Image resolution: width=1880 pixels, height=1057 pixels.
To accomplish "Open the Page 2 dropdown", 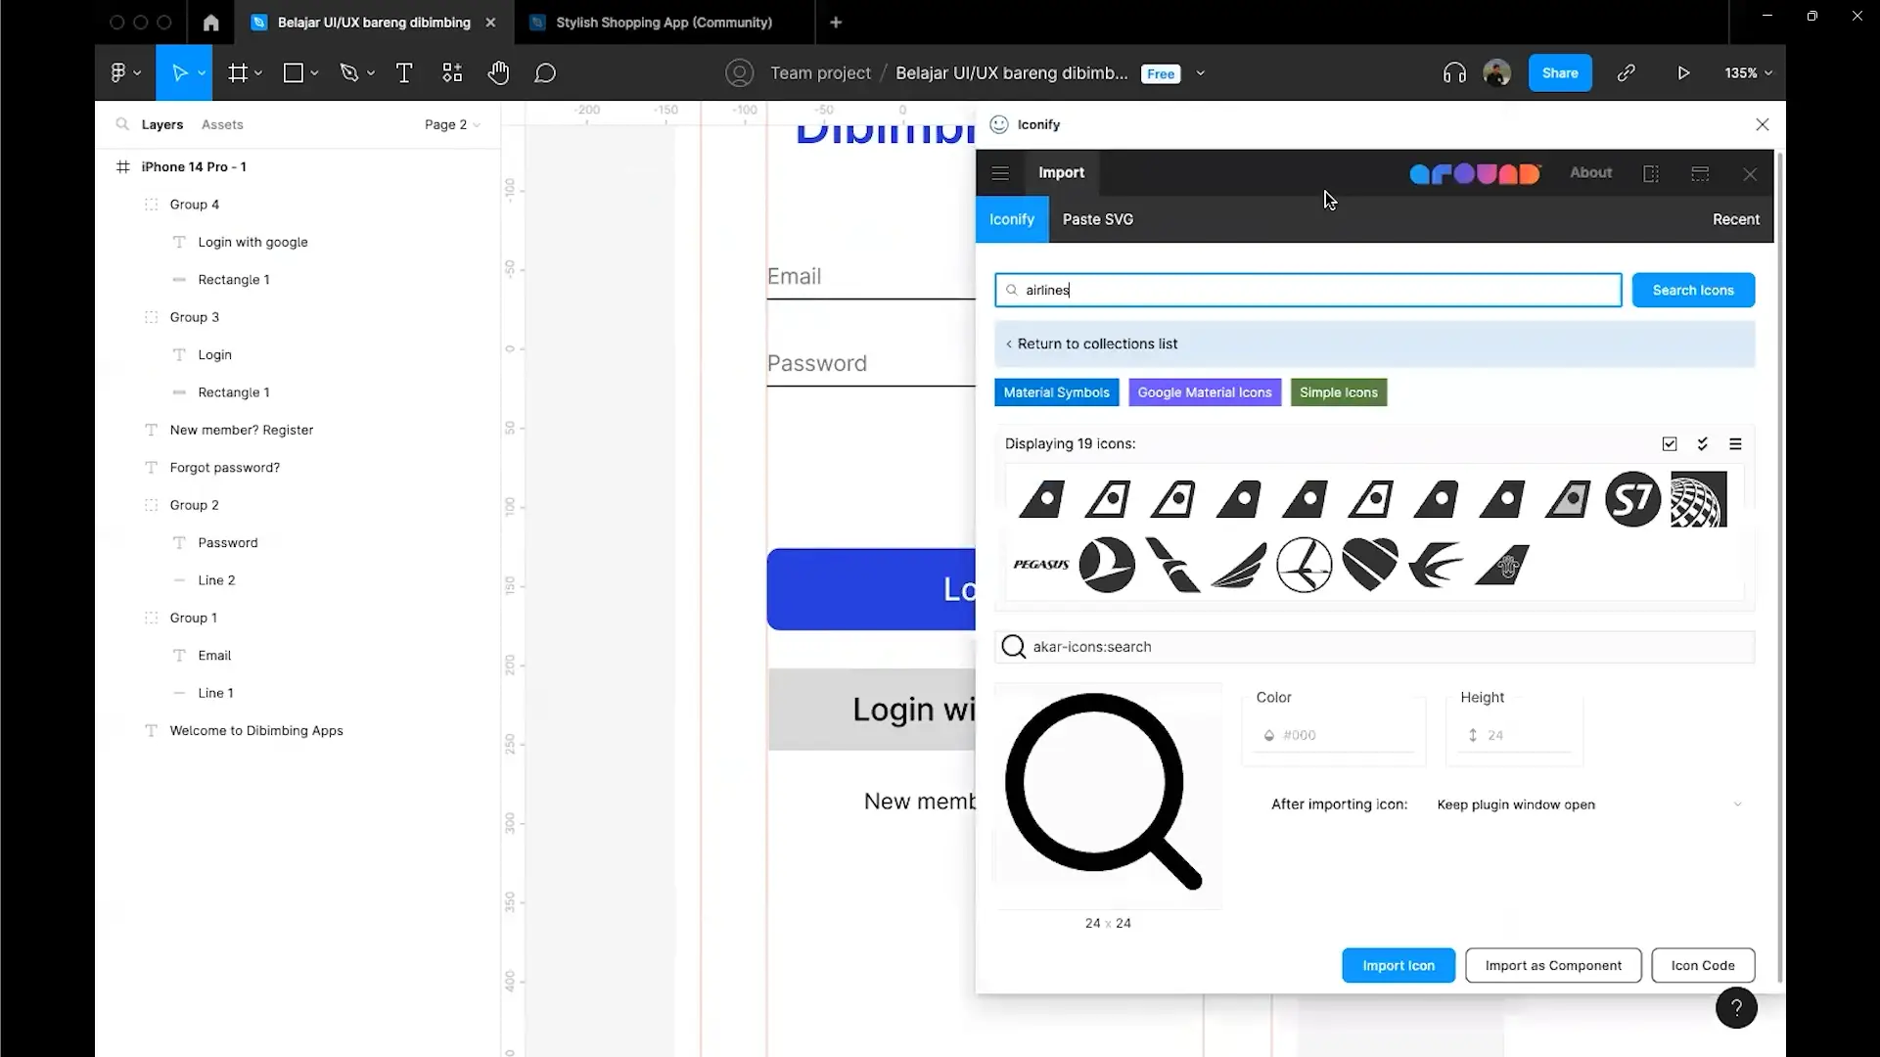I will 452,124.
